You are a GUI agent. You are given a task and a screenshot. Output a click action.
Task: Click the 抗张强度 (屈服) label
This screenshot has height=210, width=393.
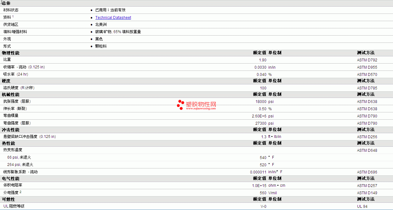(x=17, y=101)
